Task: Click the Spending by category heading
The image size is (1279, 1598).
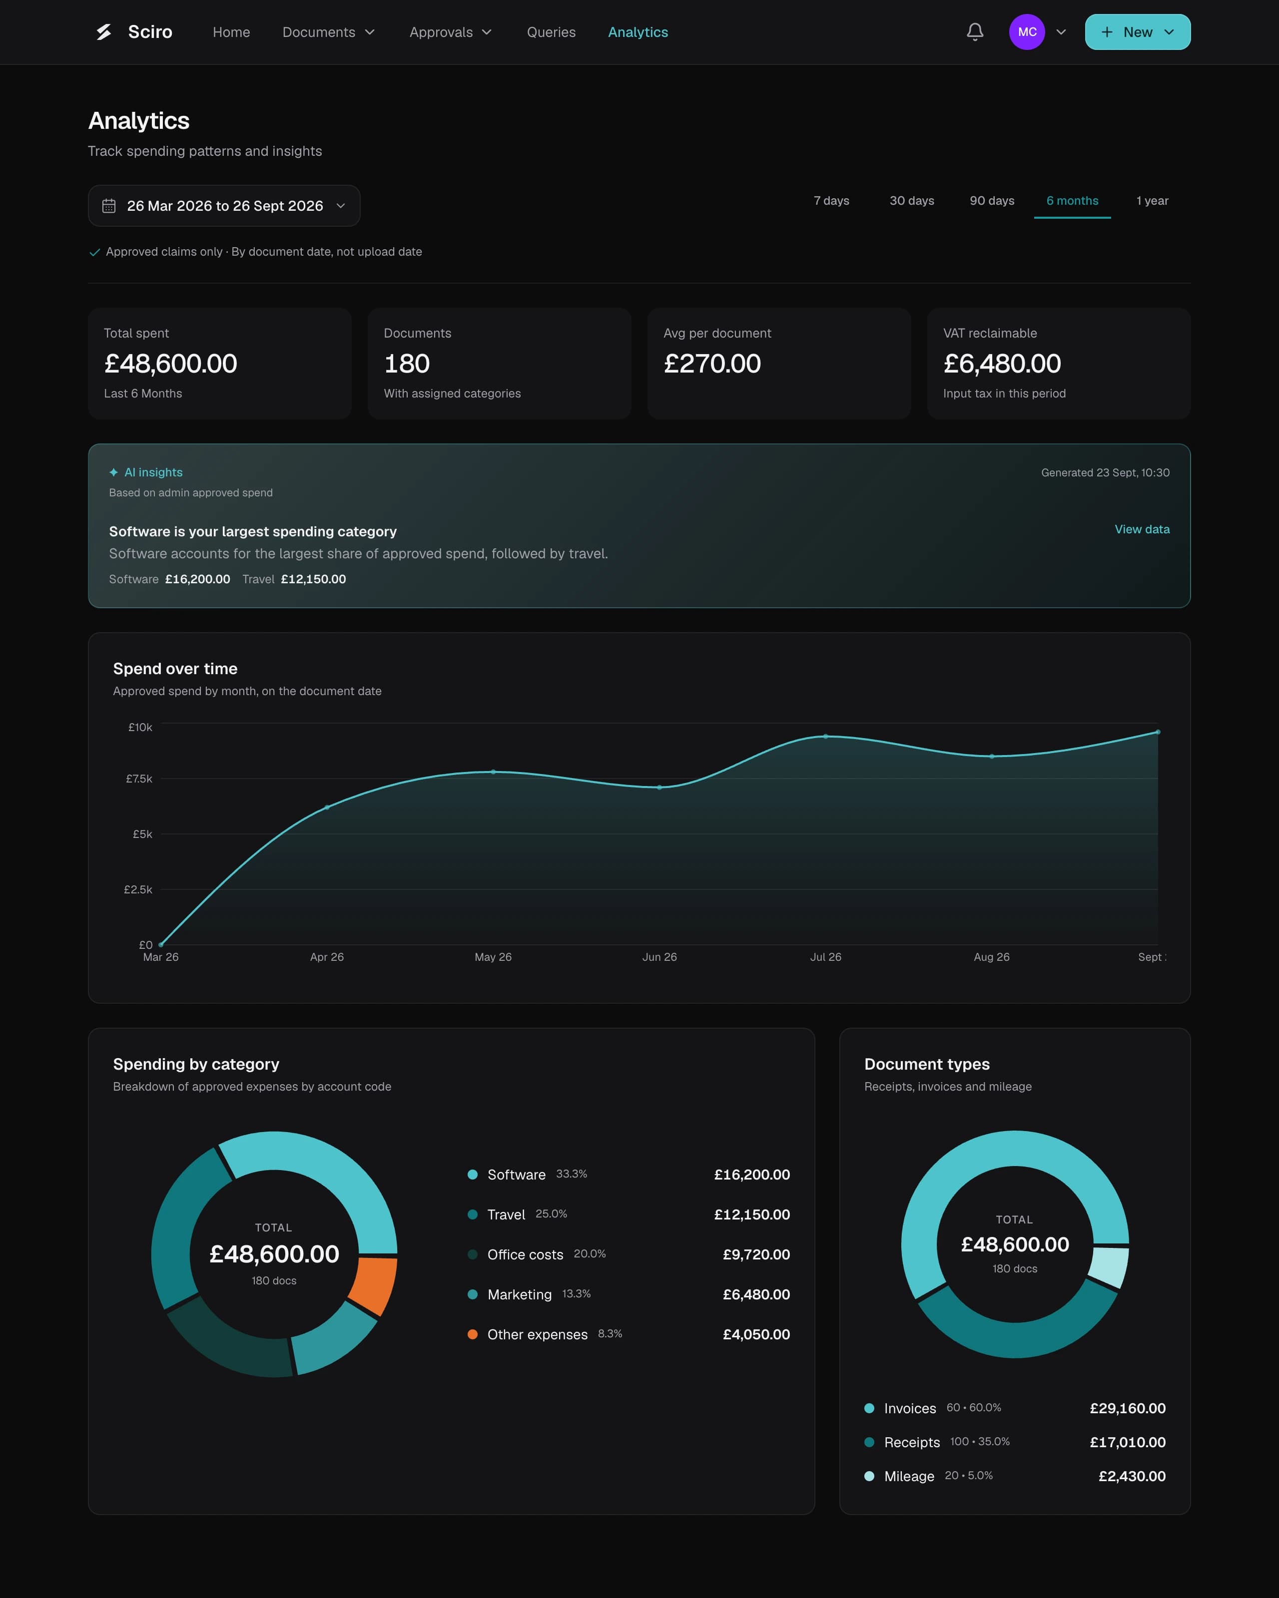Action: 196,1064
